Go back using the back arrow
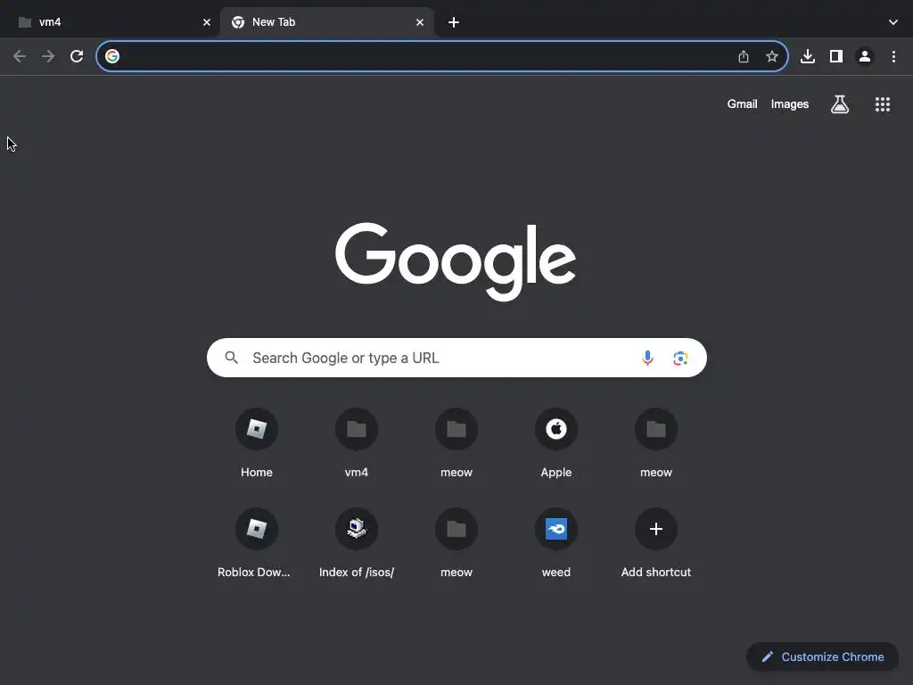 pyautogui.click(x=20, y=56)
